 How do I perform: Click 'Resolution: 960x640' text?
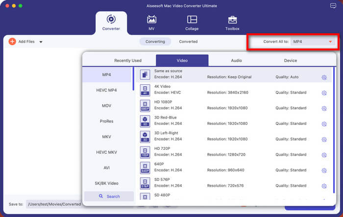pos(225,170)
